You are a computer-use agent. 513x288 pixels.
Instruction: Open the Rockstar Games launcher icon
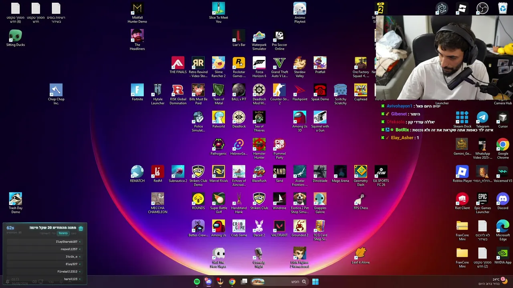click(x=239, y=67)
